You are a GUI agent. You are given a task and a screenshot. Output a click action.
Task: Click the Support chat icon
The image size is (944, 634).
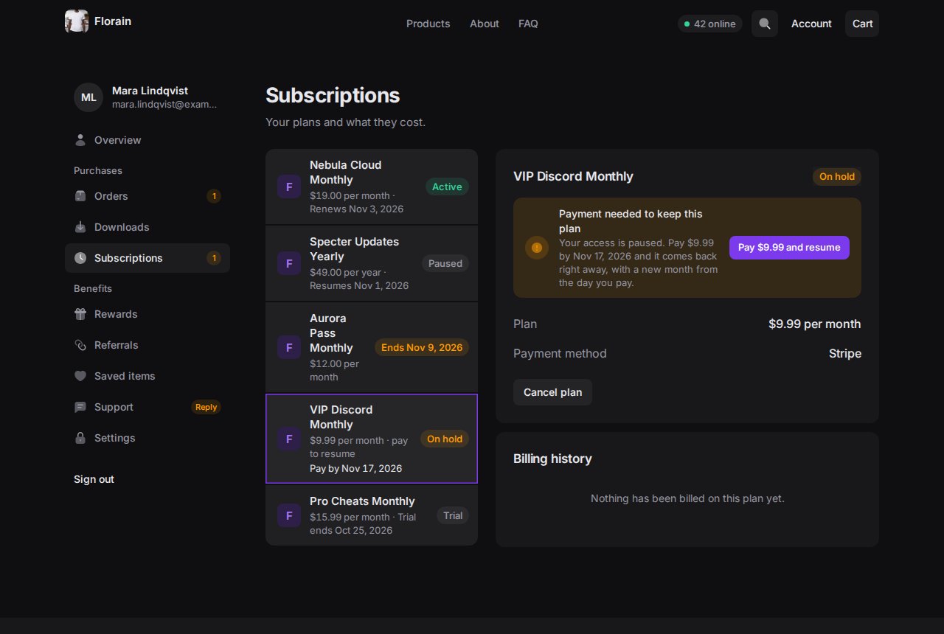[x=80, y=407]
